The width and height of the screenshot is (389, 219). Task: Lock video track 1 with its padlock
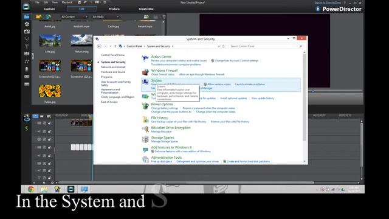tap(49, 123)
